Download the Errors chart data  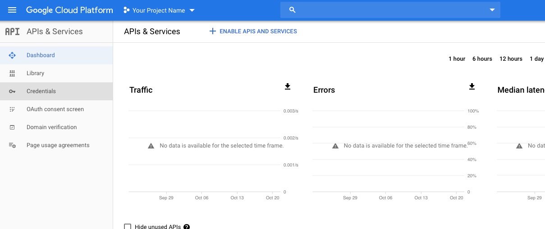click(472, 86)
